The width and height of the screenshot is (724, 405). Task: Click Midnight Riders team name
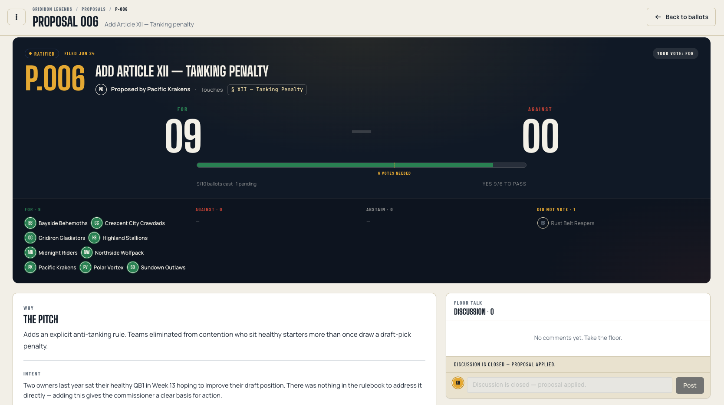coord(58,253)
